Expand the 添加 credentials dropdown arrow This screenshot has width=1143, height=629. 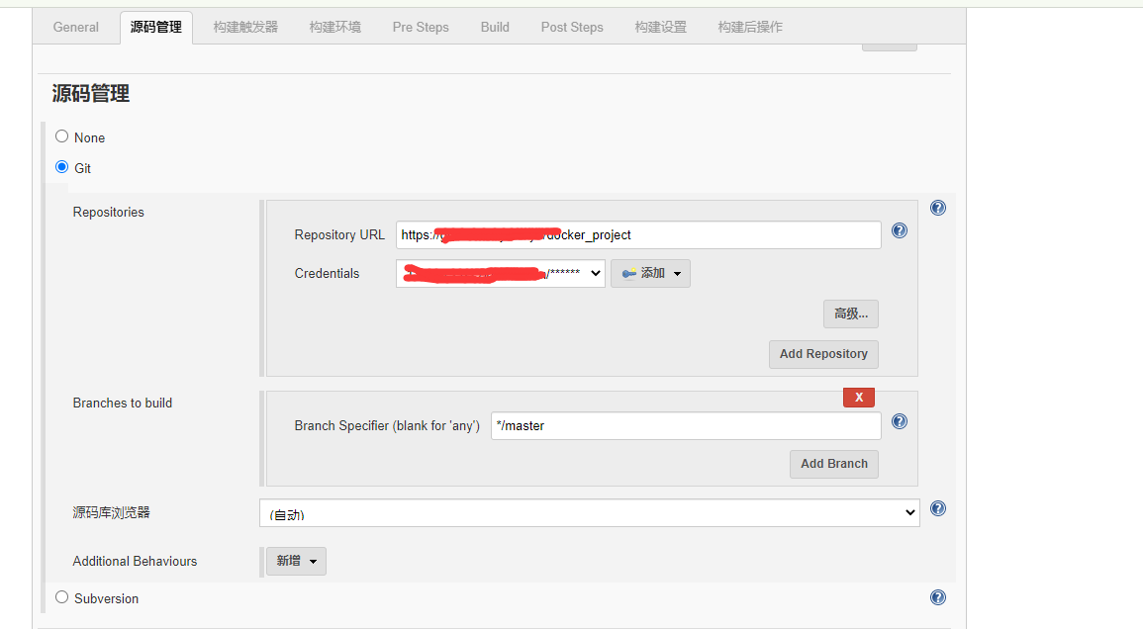point(677,274)
